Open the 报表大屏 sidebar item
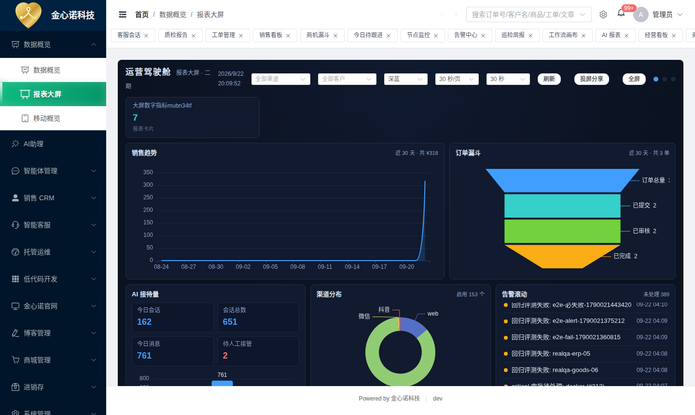This screenshot has height=415, width=695. (x=53, y=94)
